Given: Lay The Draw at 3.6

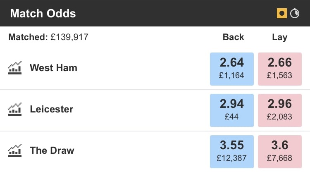Looking at the screenshot, I should point(279,151).
